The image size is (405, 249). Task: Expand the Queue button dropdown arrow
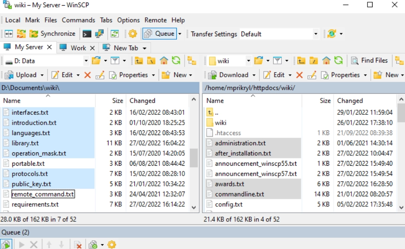180,34
